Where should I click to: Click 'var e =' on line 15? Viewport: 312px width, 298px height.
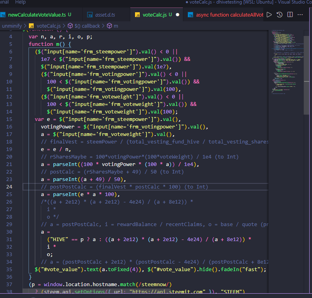[x=46, y=119]
